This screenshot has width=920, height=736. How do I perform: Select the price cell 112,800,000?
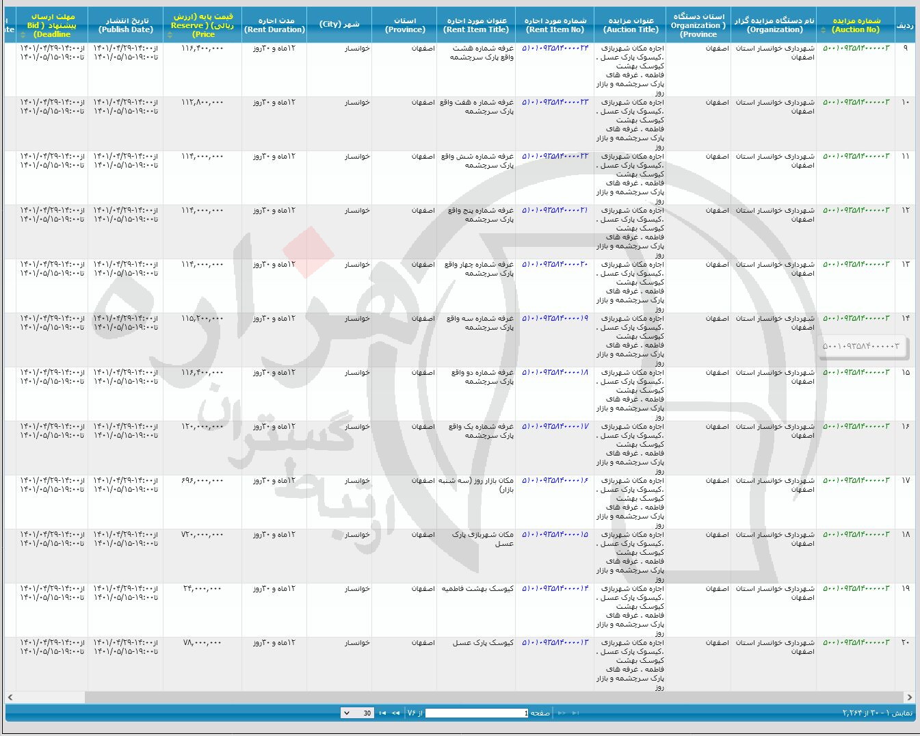(x=202, y=103)
